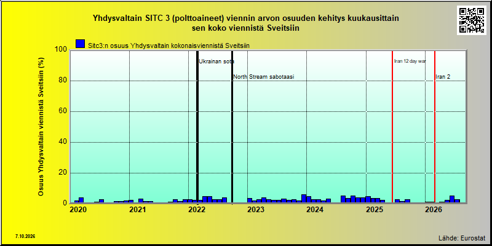Click the 60 y-axis value

(64, 111)
